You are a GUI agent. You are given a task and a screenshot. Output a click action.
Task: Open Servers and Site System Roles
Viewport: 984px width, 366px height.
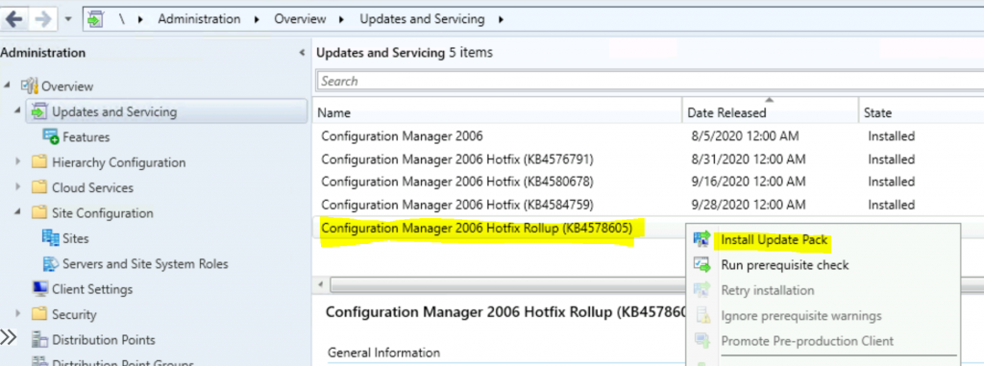[145, 264]
